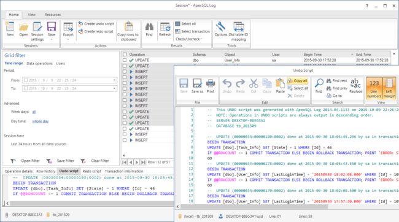Tick checkbox of second UPDATE grid row
The height and width of the screenshot is (222, 399).
tap(125, 66)
